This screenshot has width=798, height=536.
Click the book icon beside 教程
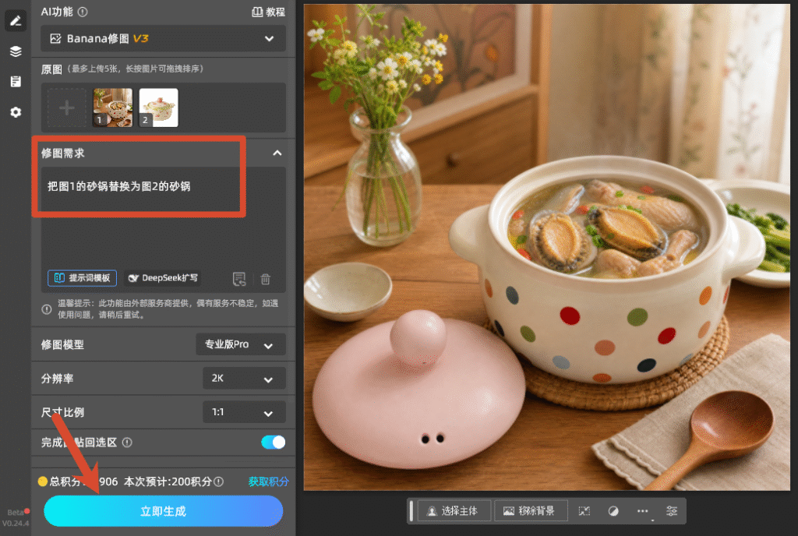(257, 12)
